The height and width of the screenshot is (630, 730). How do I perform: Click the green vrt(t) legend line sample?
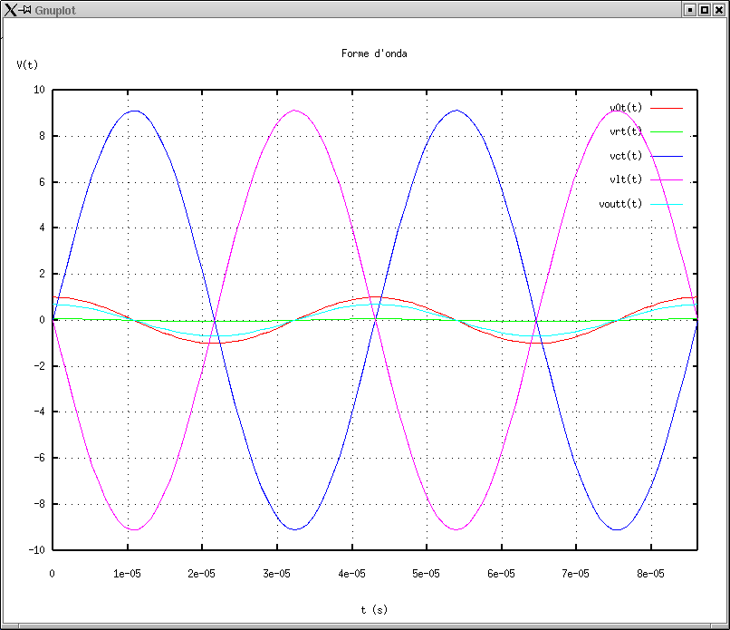(x=666, y=132)
